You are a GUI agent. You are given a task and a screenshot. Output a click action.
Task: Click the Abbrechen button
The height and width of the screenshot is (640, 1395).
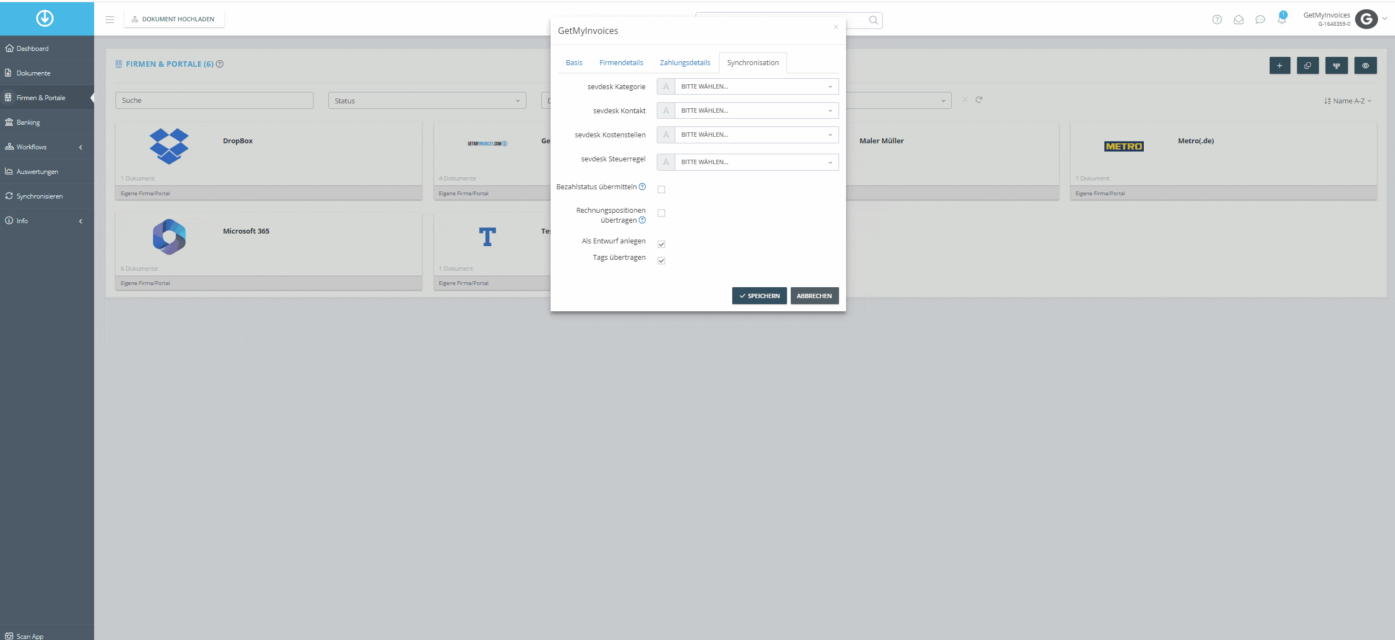pos(814,295)
